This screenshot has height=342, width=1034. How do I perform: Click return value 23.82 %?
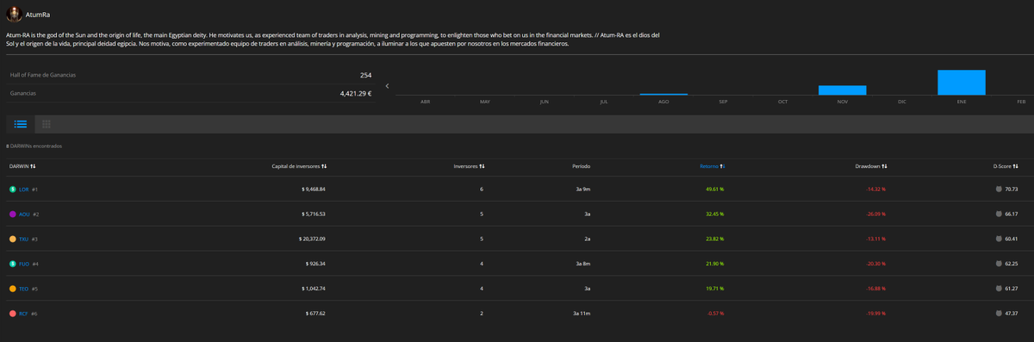pos(714,239)
